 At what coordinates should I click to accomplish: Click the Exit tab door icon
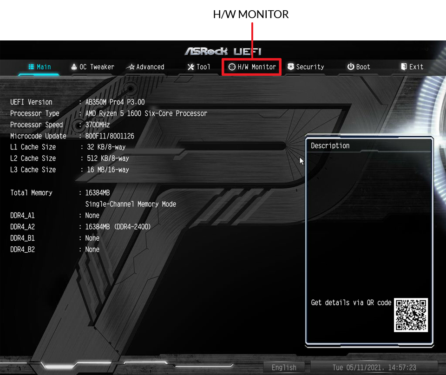click(404, 67)
